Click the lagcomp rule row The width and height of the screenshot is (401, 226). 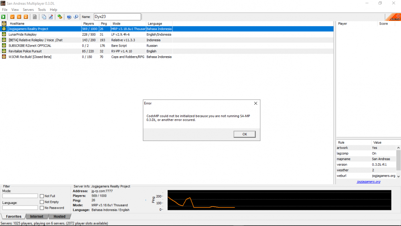[x=366, y=153]
